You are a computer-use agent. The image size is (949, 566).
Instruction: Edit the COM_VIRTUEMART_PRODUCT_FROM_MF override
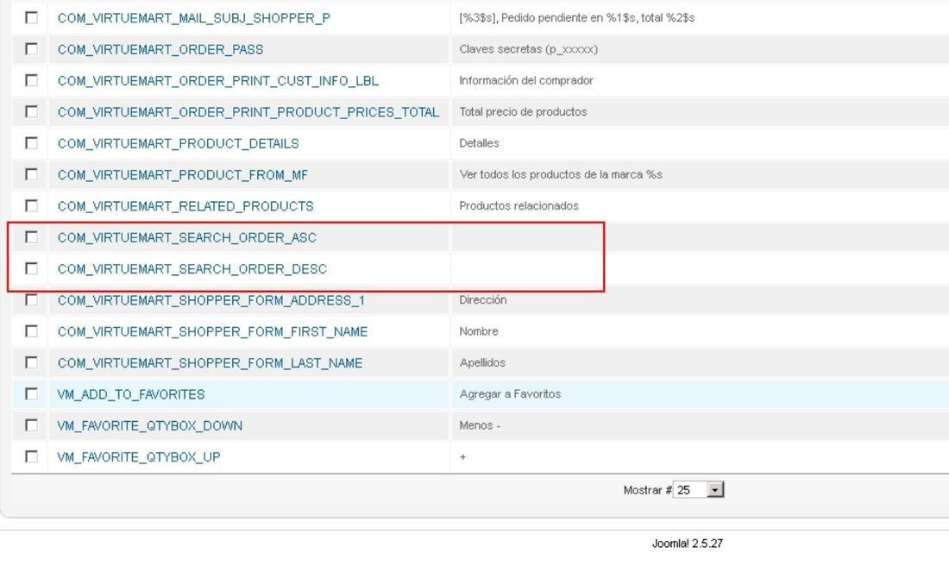click(183, 175)
